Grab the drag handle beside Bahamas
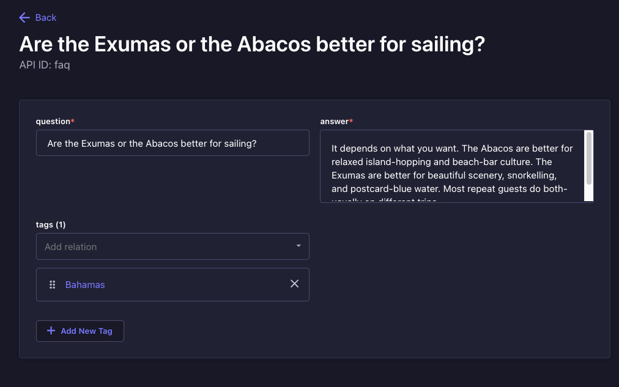The width and height of the screenshot is (619, 387). pyautogui.click(x=52, y=285)
